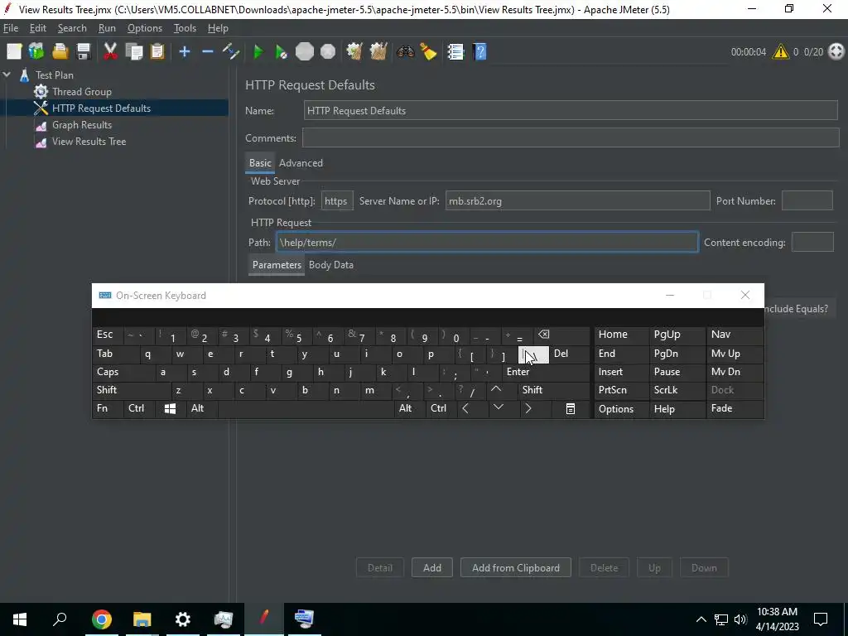Image resolution: width=848 pixels, height=636 pixels.
Task: Click the Windows logo key on On-Screen Keyboard
Action: (170, 409)
